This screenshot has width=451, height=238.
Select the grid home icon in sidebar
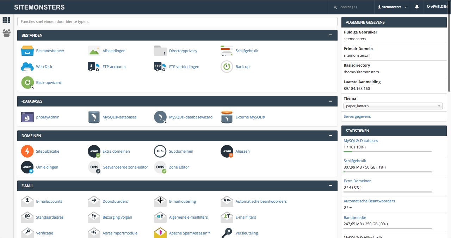6,20
